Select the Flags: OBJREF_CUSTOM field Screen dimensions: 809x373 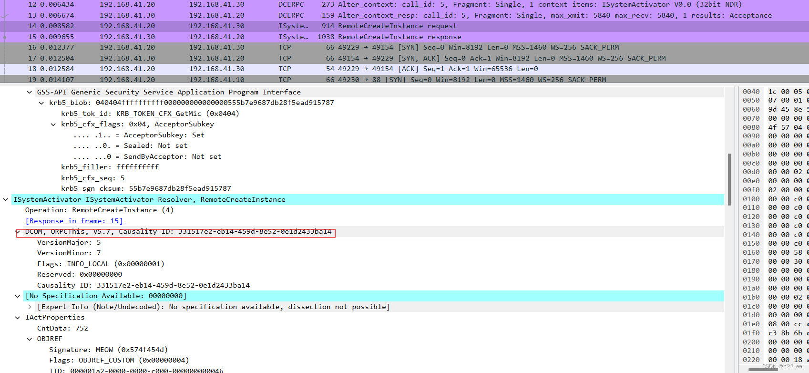(x=119, y=361)
